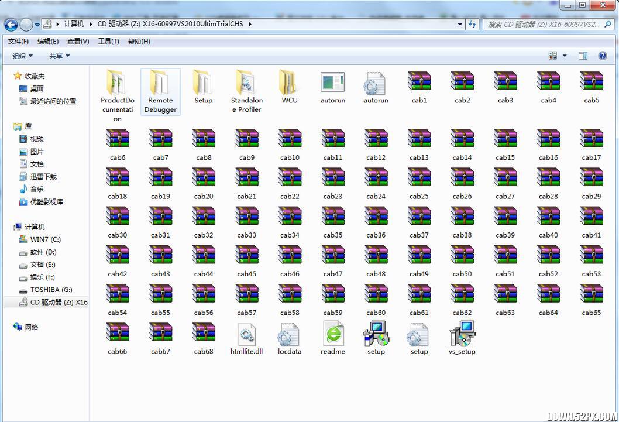The image size is (619, 422).
Task: Select 收藏夹 in the navigation pane
Action: 35,76
